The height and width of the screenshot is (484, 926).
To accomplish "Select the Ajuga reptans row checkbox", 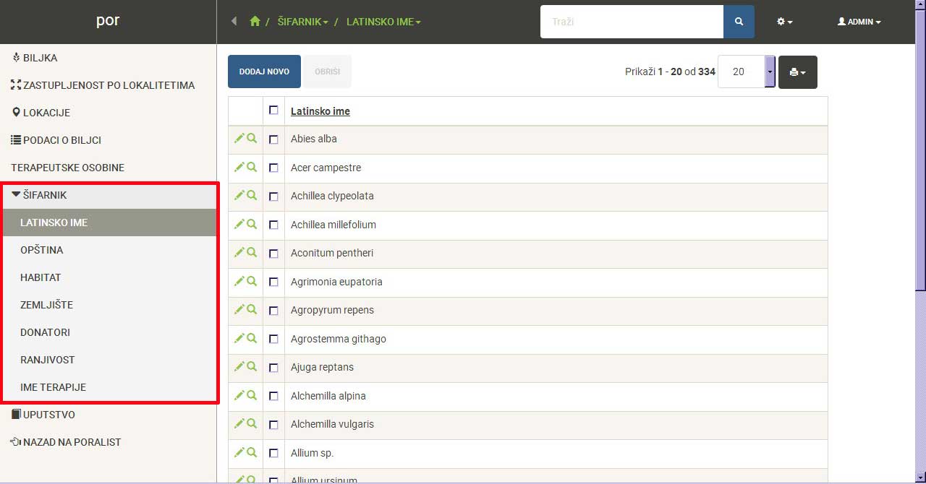I will point(273,368).
